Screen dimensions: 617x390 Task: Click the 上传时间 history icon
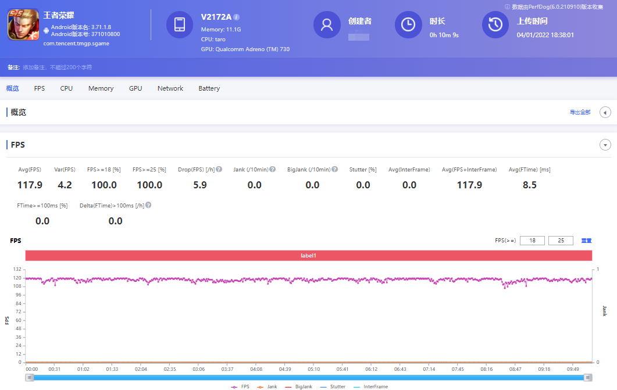tap(495, 24)
